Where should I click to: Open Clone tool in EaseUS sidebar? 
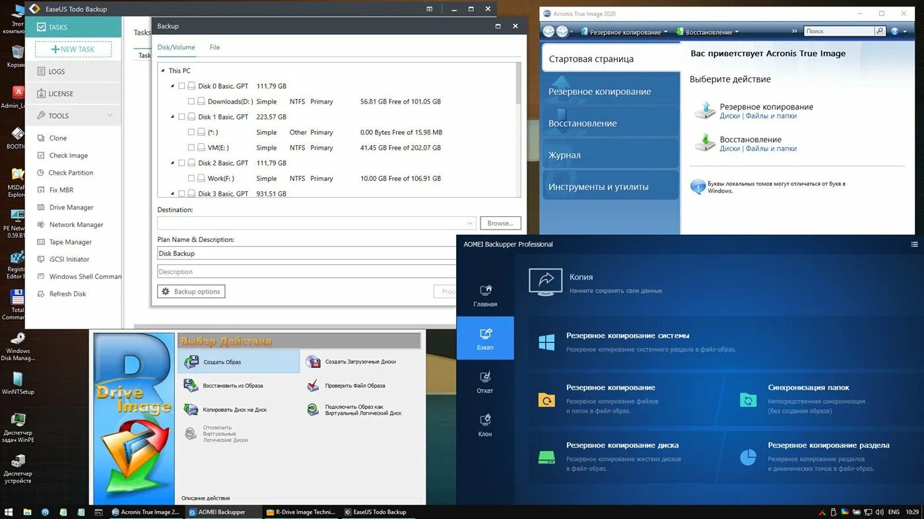[58, 138]
